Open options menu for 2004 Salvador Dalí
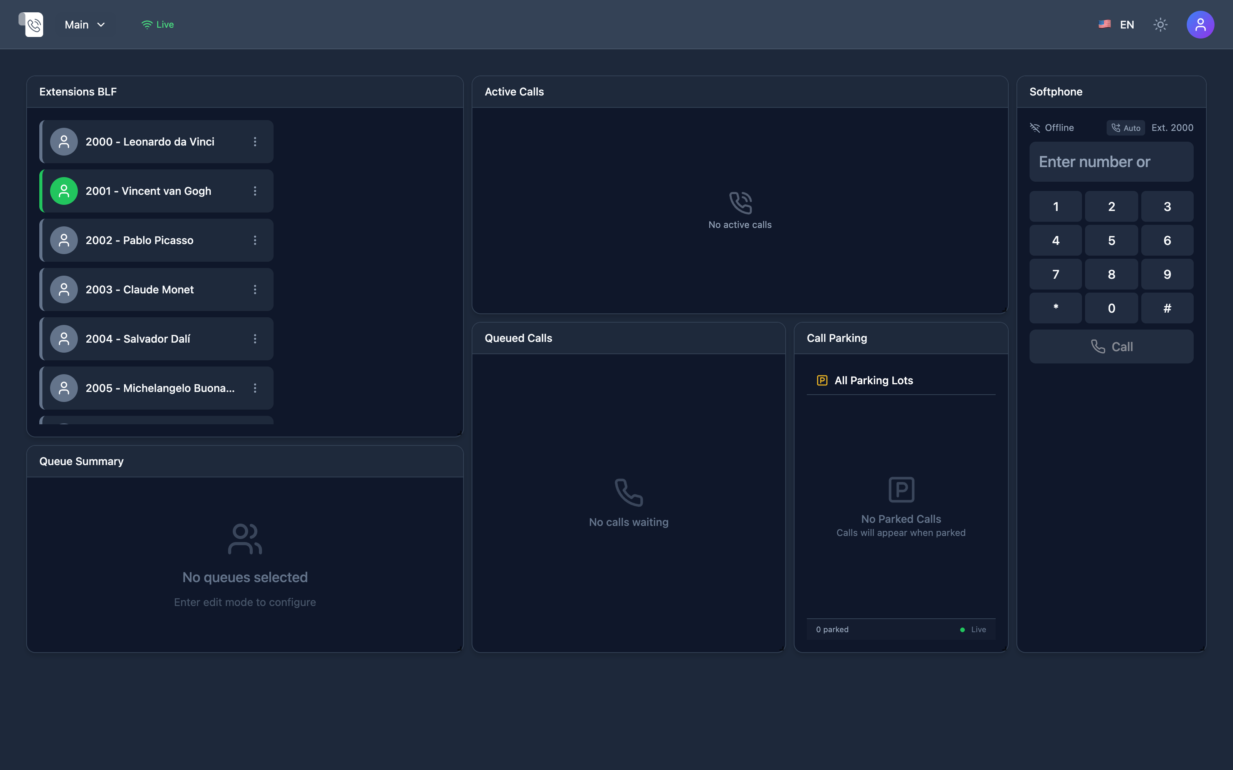Screen dimensions: 1233x770 click(x=255, y=339)
